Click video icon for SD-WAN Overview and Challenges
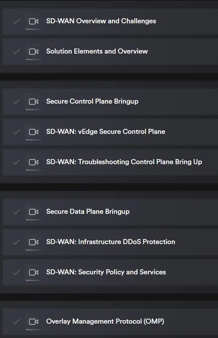 tap(34, 21)
